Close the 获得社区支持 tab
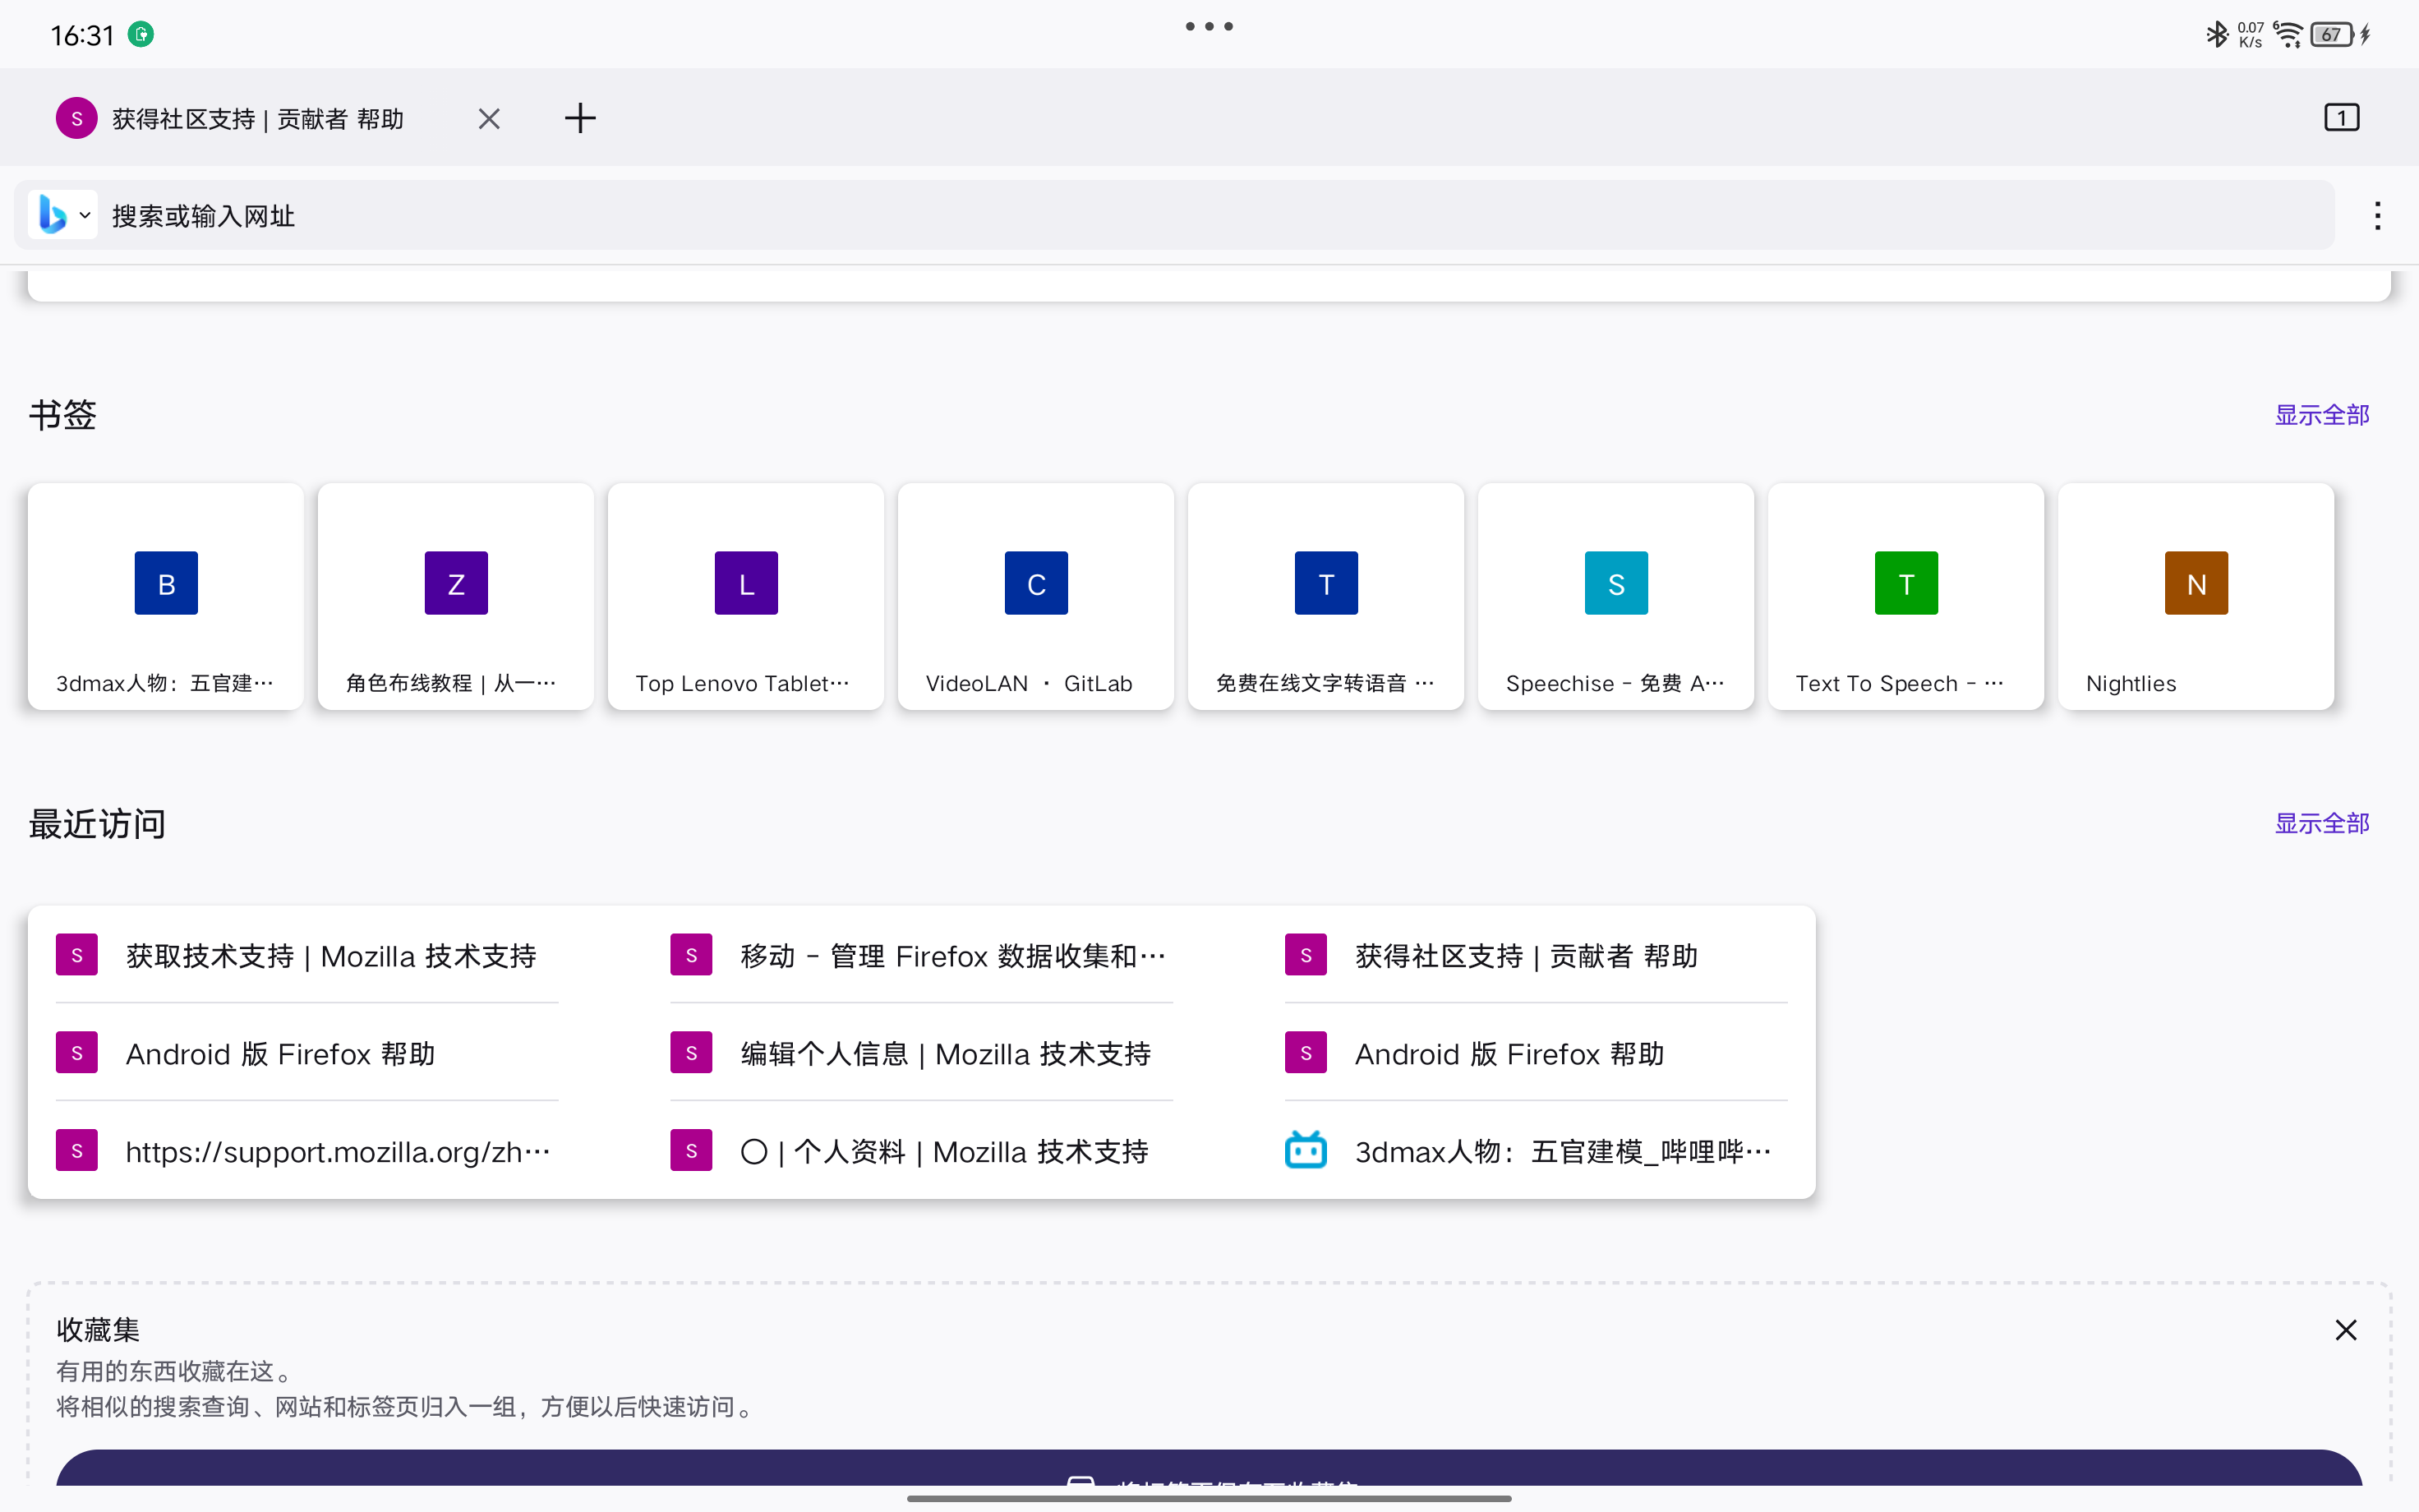The image size is (2419, 1512). [489, 119]
